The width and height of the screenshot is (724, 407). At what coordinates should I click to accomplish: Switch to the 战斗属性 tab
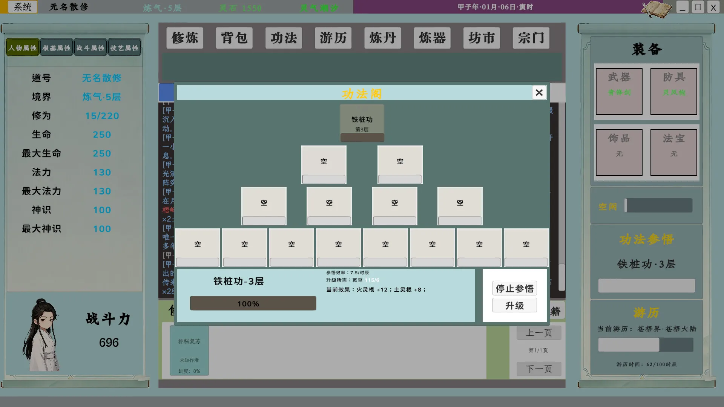tap(90, 48)
